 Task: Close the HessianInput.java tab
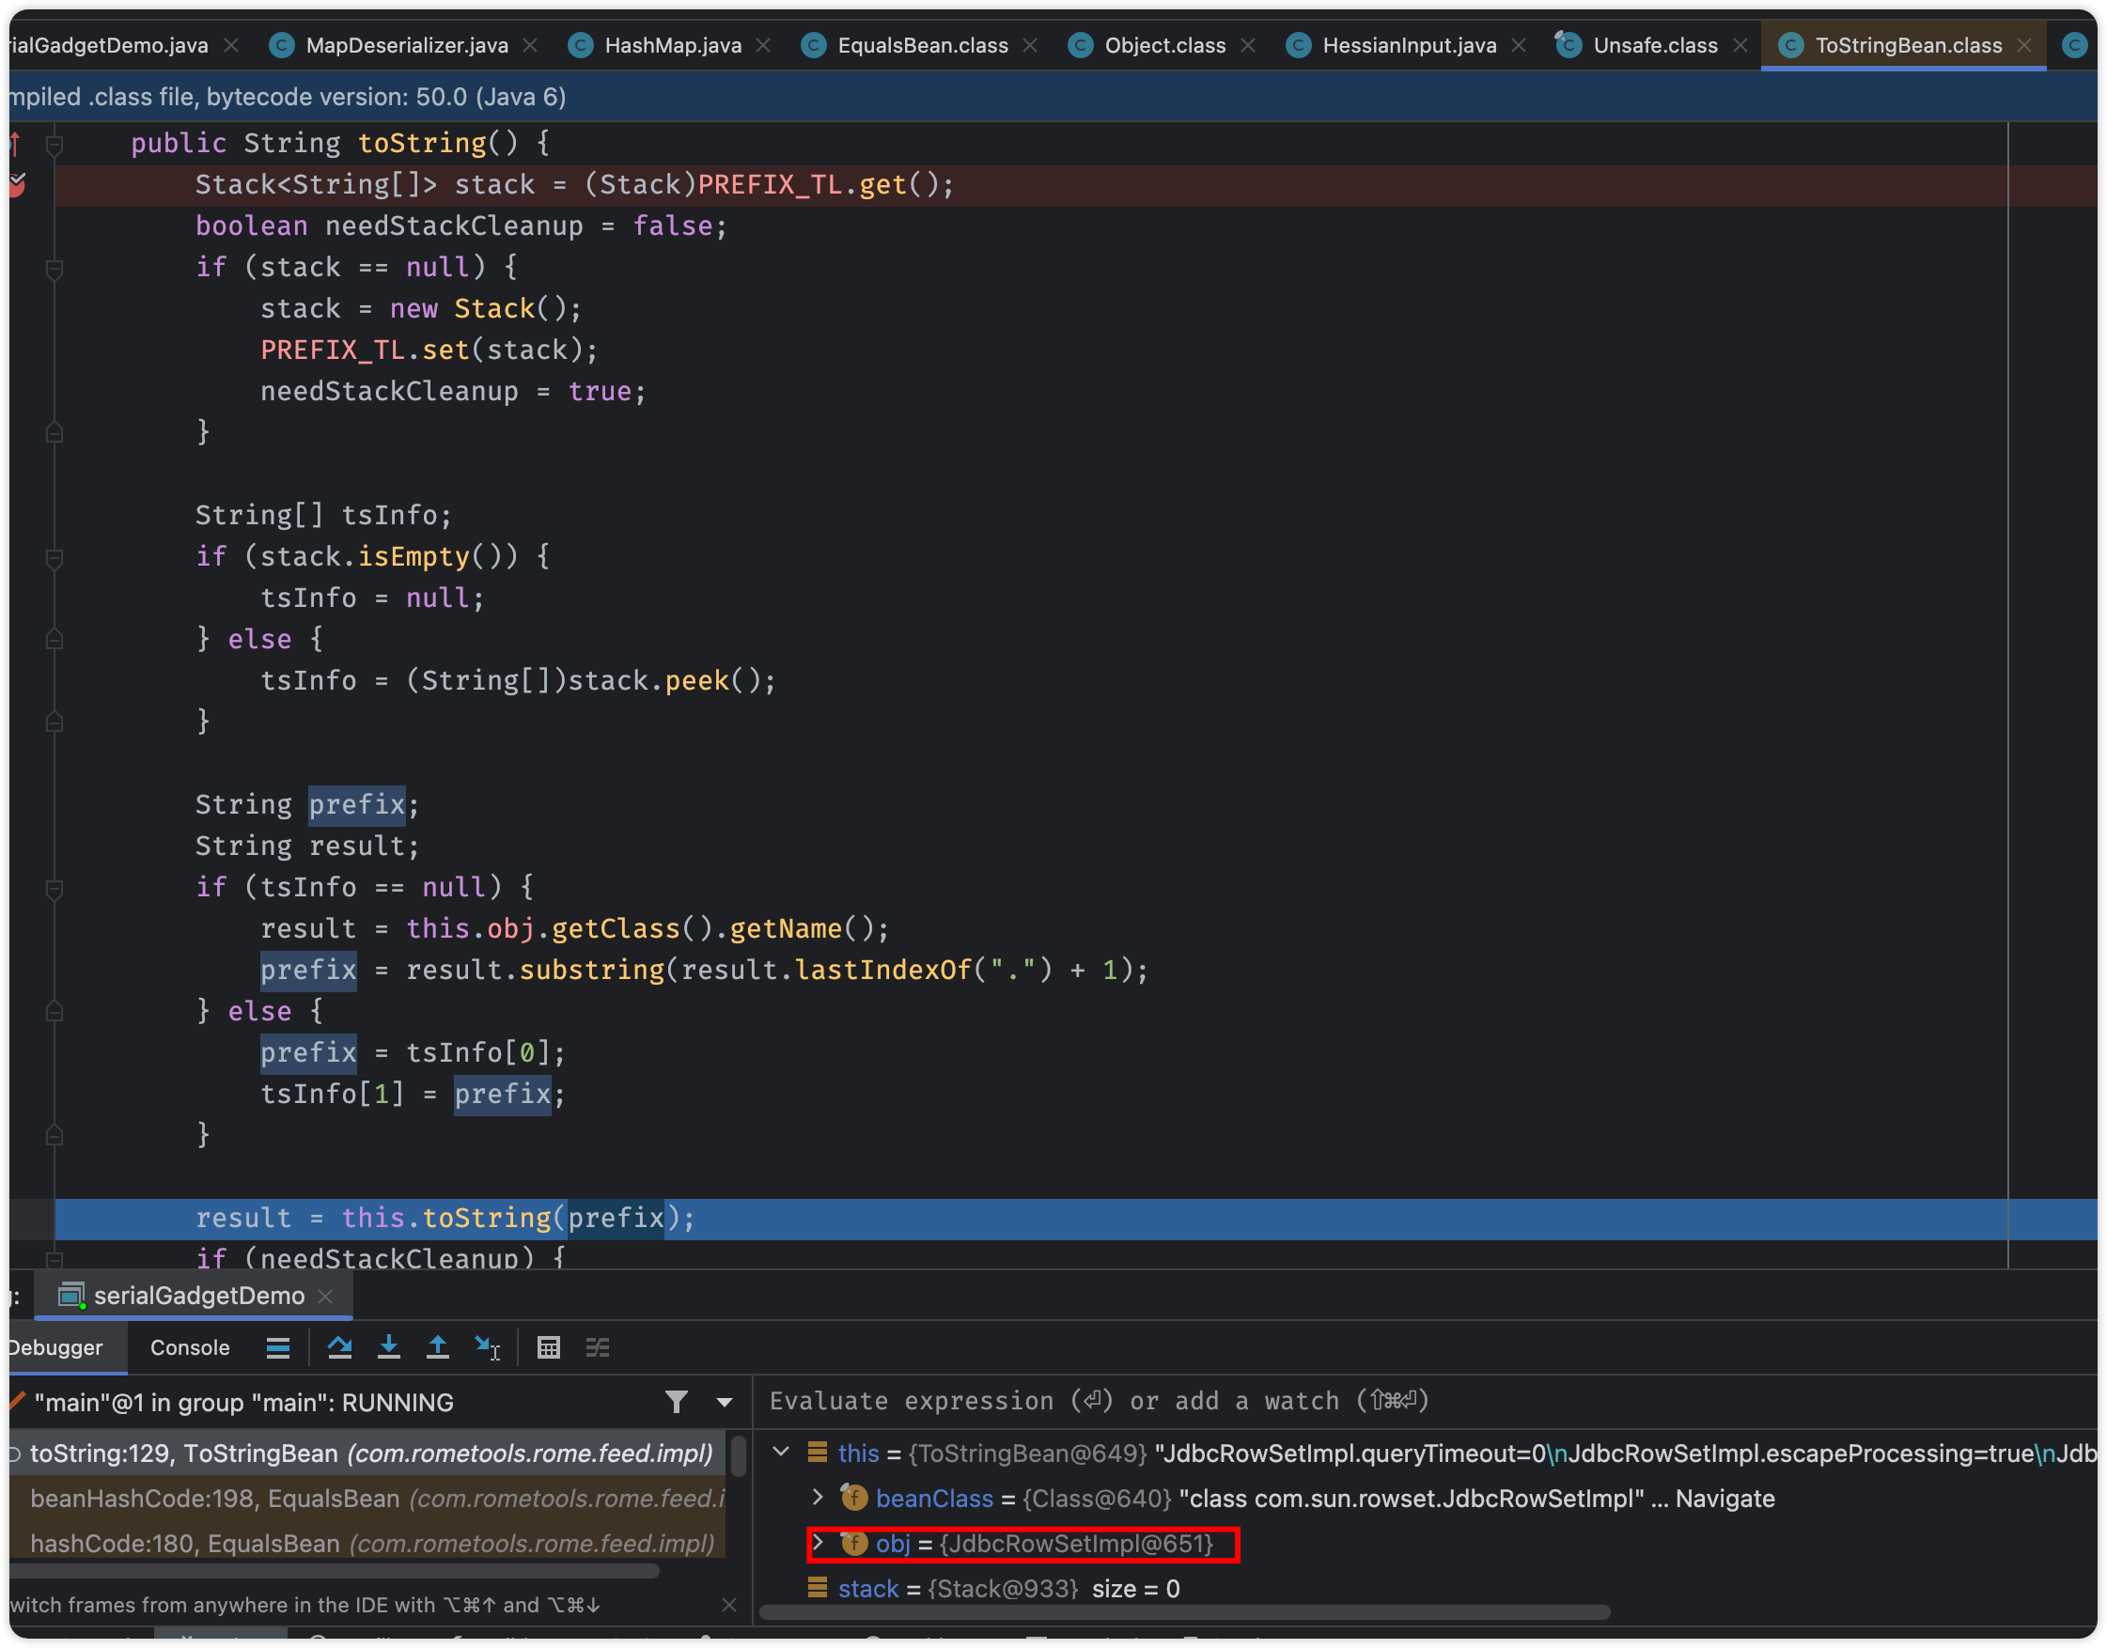point(1520,45)
